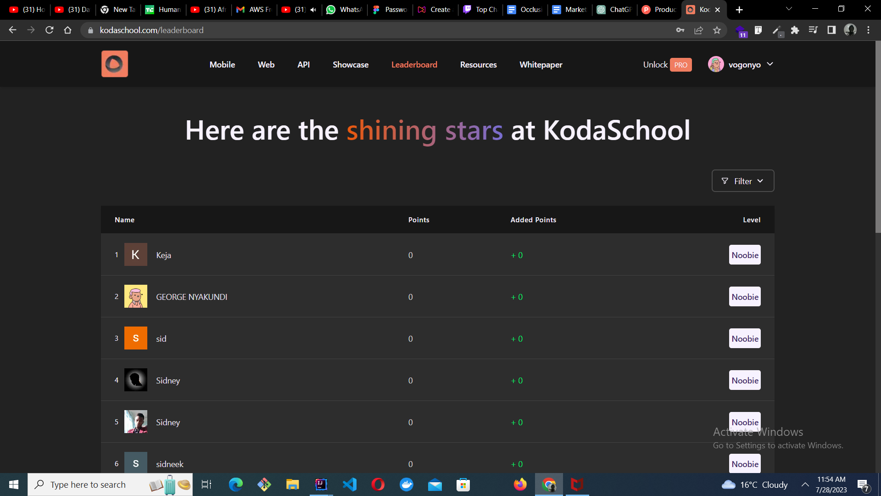Open the Mobile nav menu item
Image resolution: width=881 pixels, height=496 pixels.
click(222, 65)
